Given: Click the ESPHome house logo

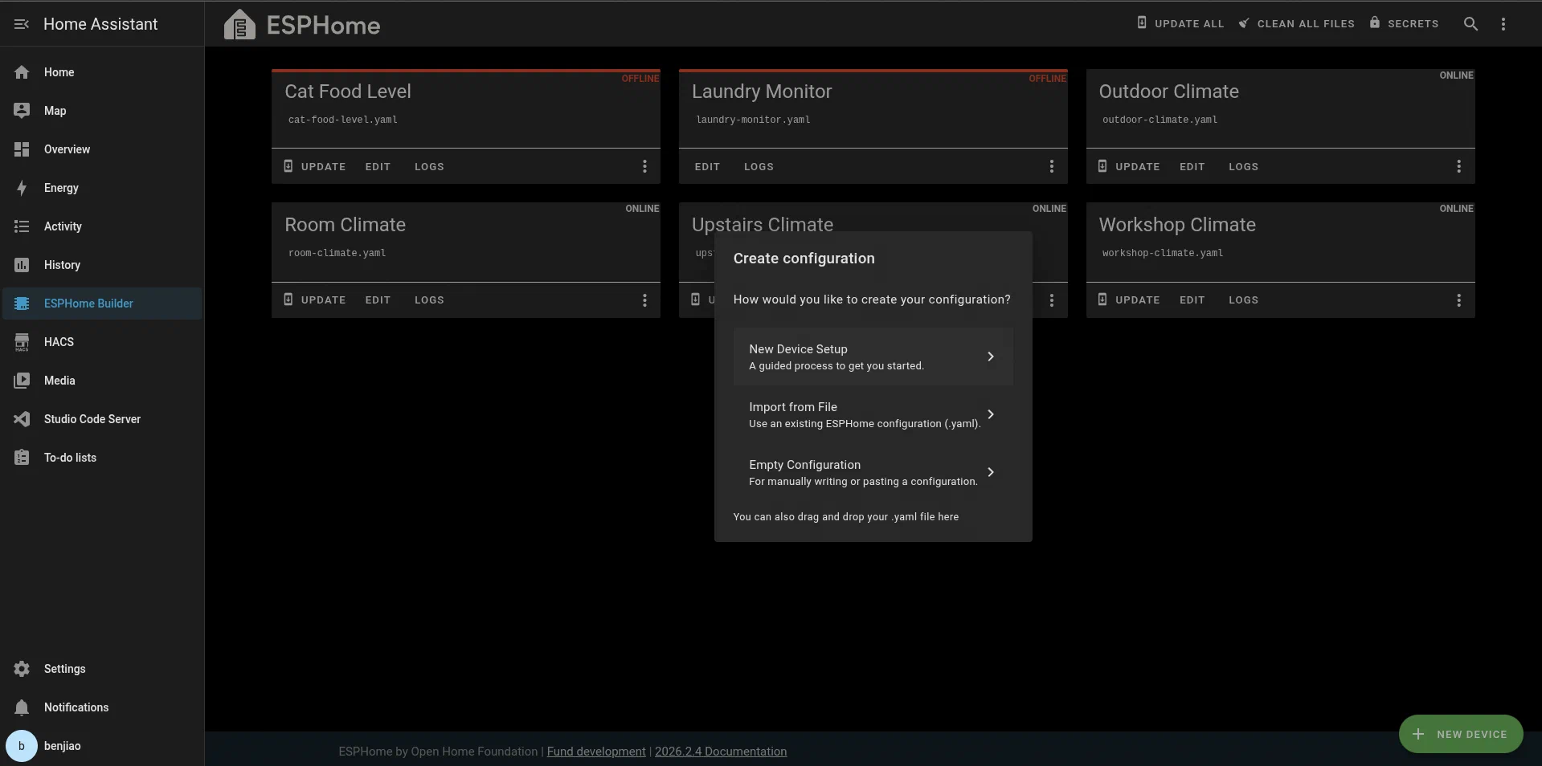Looking at the screenshot, I should pyautogui.click(x=239, y=24).
